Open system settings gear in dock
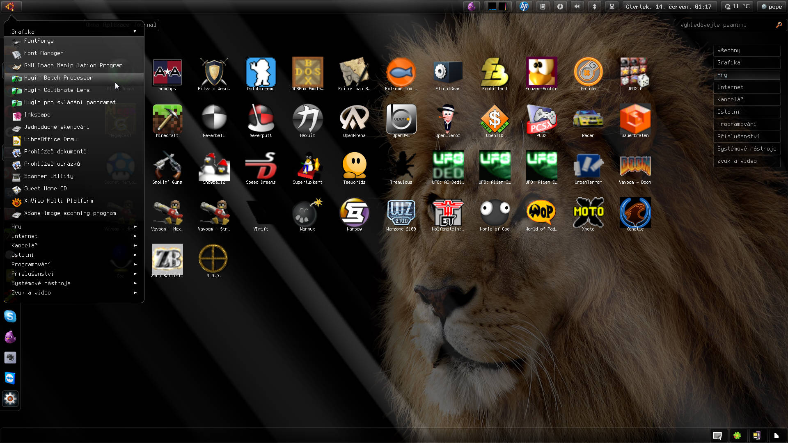The image size is (788, 443). 10,398
